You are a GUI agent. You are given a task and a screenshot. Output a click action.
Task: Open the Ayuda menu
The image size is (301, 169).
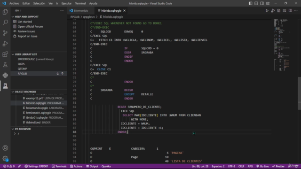click(93, 3)
